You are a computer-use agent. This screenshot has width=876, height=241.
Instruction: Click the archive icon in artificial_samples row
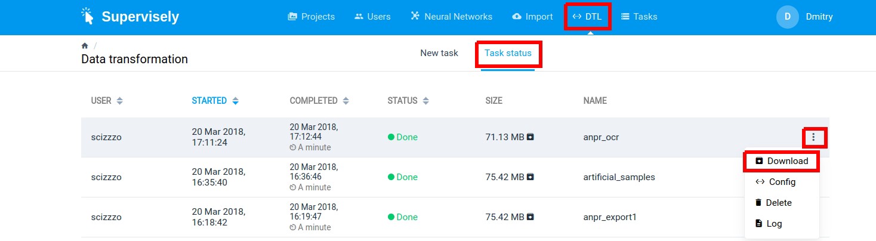[x=530, y=177]
